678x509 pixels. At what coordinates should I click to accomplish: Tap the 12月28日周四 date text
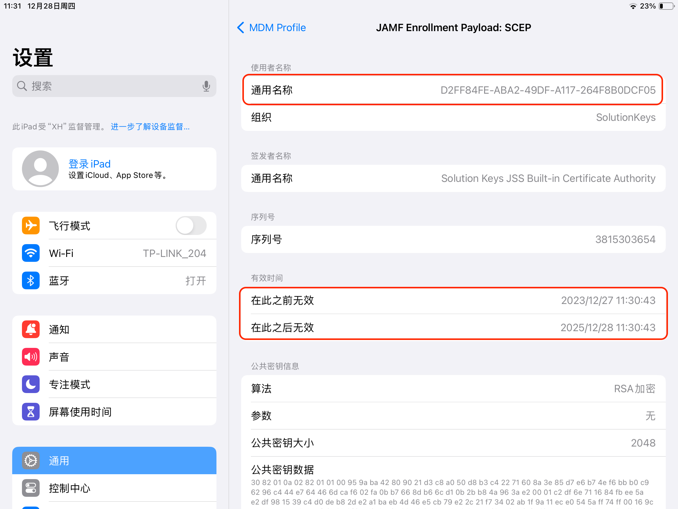tap(51, 6)
